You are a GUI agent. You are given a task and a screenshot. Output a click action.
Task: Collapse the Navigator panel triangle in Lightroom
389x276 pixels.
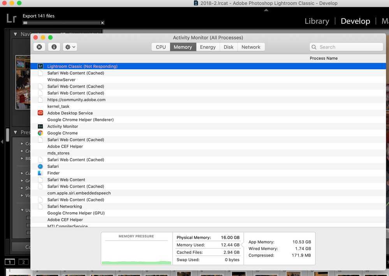pyautogui.click(x=16, y=34)
